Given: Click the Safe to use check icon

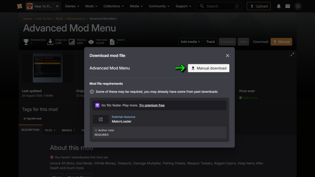Looking at the screenshot, I should 241,98.
